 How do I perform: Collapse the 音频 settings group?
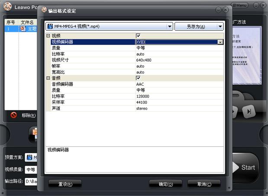48,78
